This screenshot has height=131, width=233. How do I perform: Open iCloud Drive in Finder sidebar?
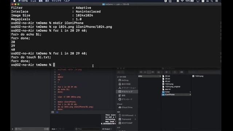(125, 107)
